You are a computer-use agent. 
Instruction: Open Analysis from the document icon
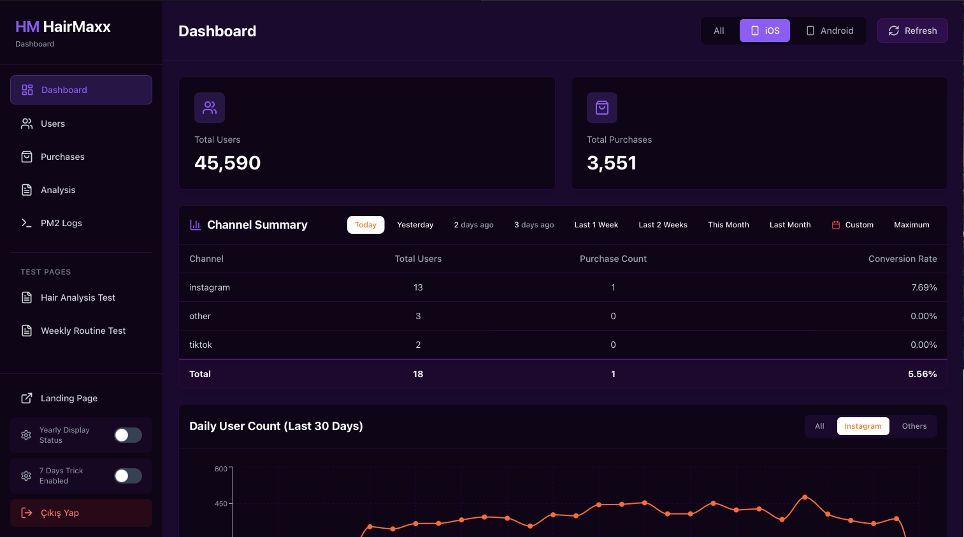26,189
